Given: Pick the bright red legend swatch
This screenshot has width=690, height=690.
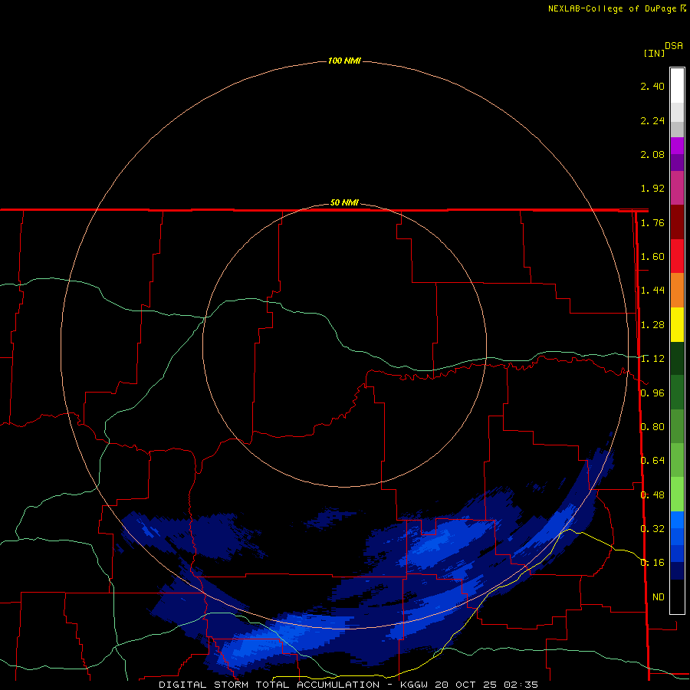Looking at the screenshot, I should [x=677, y=256].
